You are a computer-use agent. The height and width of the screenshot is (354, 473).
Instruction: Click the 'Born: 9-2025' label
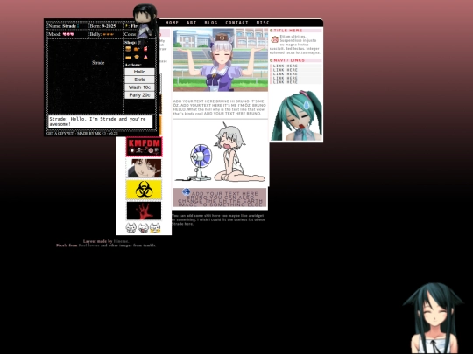pyautogui.click(x=102, y=26)
